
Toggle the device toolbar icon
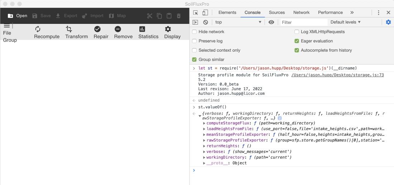[x=205, y=12]
